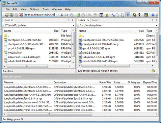The width and height of the screenshot is (161, 123).
Task: Click the grayed Reconnect toolbar icon
Action: coord(16,15)
